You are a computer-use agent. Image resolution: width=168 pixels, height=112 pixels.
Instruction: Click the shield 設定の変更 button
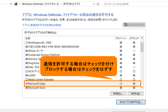point(134,25)
